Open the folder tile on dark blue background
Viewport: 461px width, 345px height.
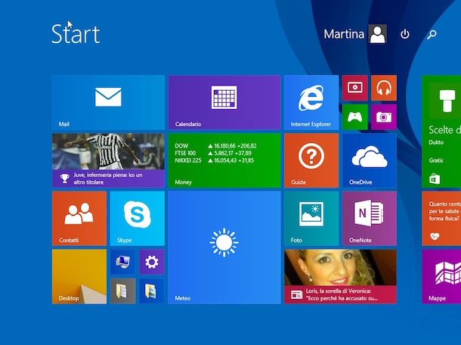152,291
